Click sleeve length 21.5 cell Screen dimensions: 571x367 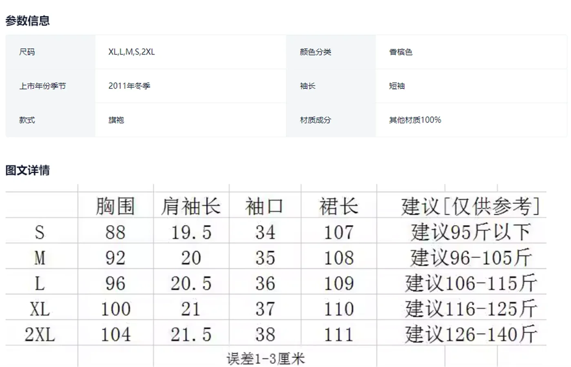tap(191, 334)
